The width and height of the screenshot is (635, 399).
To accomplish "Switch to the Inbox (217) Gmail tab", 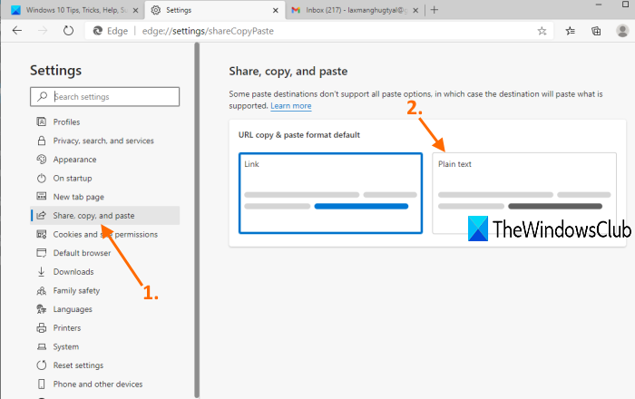I will coord(356,10).
